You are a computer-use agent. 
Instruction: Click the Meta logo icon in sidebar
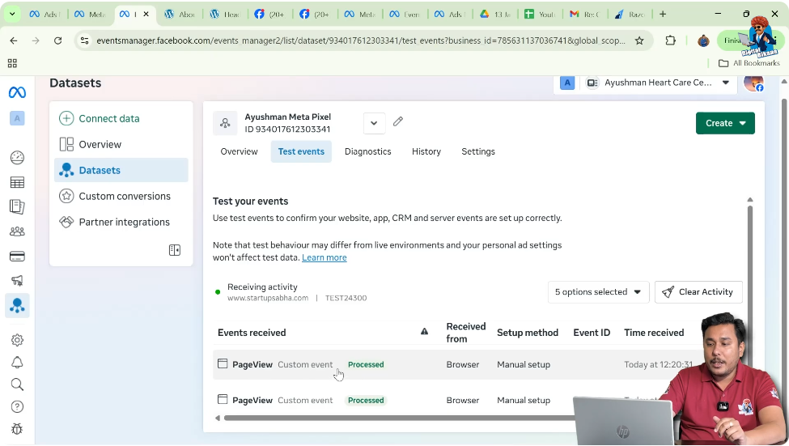pos(17,92)
